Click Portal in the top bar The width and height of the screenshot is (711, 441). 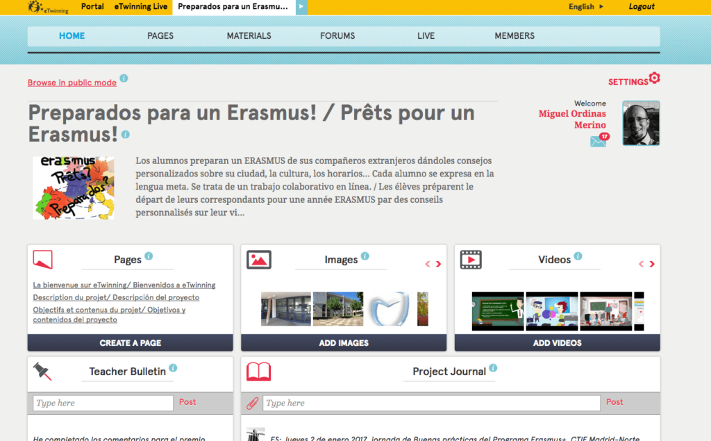click(92, 7)
